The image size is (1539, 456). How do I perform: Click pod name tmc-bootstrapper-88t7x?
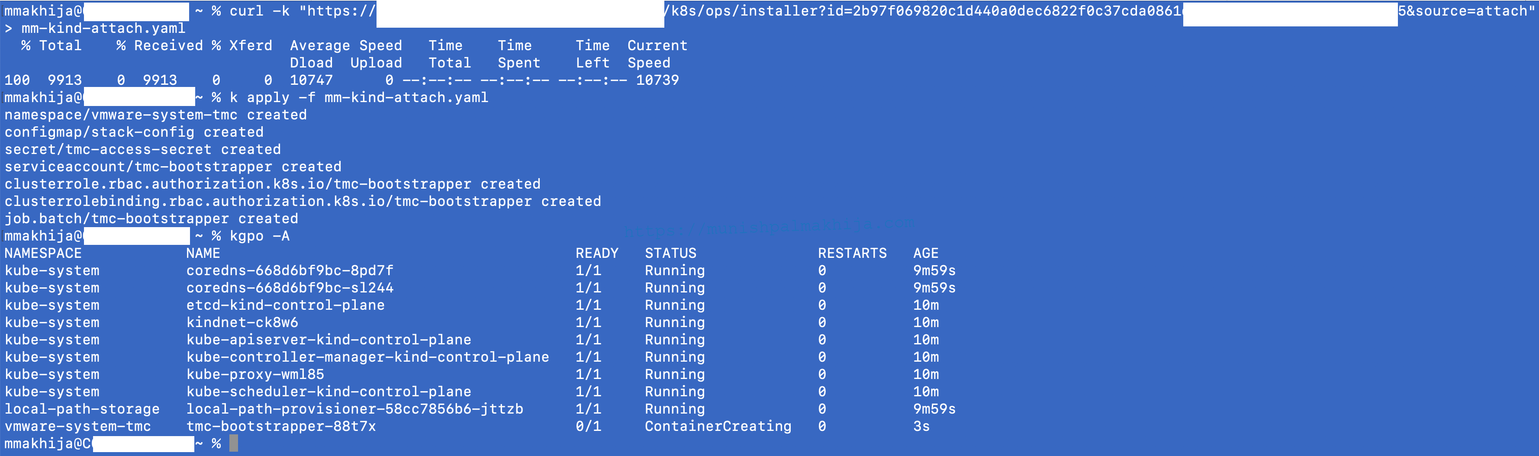pos(281,427)
